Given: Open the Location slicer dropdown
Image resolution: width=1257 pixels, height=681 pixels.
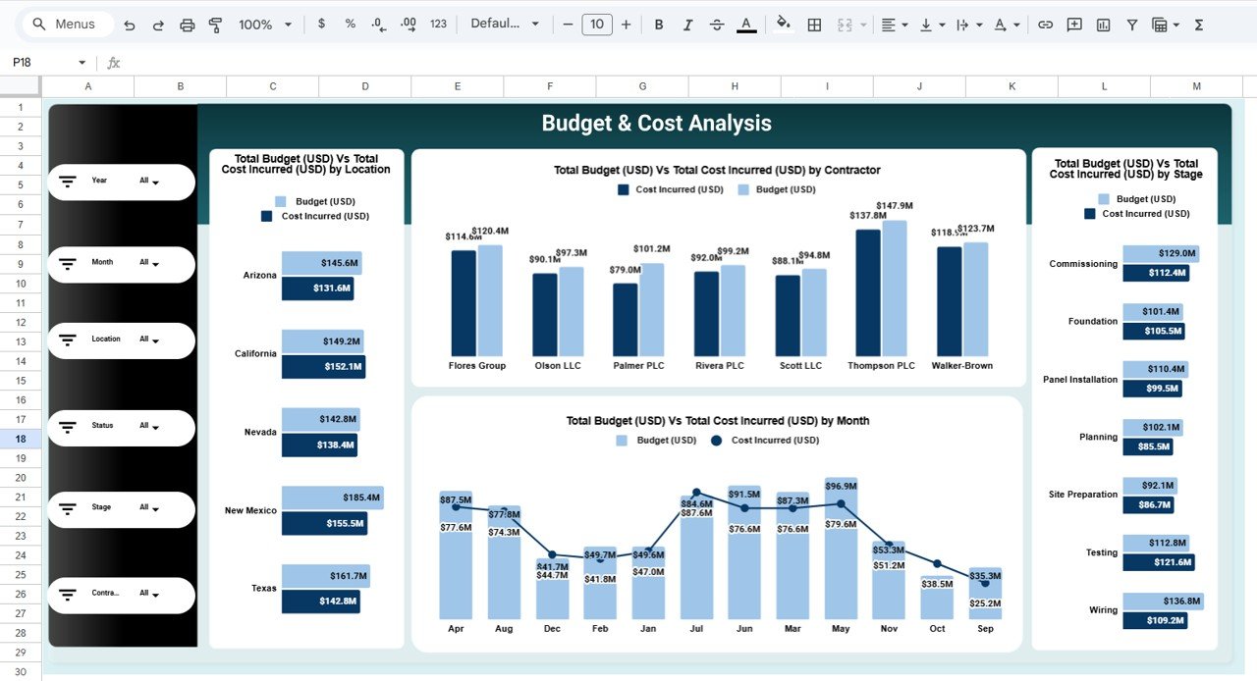Looking at the screenshot, I should coord(155,340).
